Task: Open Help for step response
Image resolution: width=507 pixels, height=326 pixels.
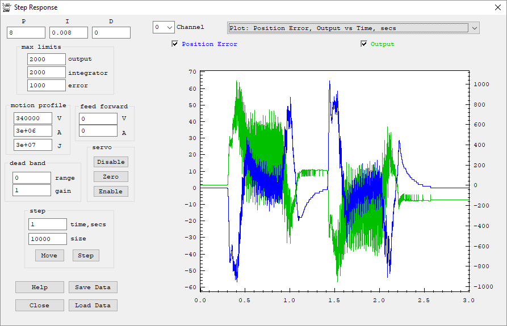Action: tap(40, 287)
